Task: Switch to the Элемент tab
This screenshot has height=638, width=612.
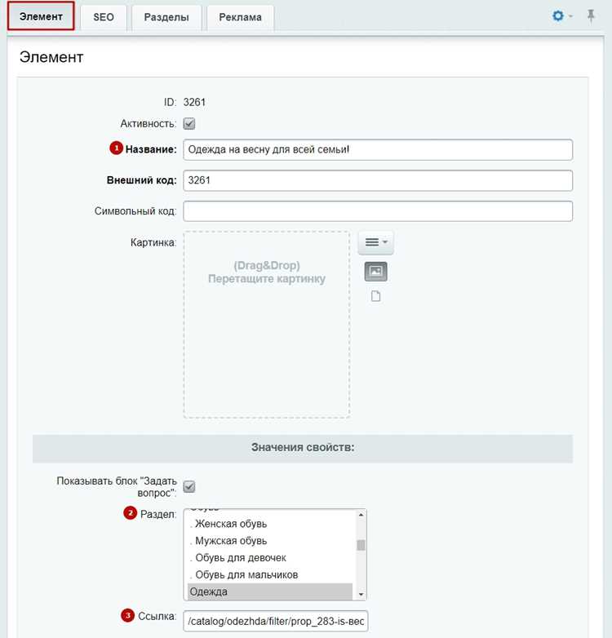Action: coord(41,16)
